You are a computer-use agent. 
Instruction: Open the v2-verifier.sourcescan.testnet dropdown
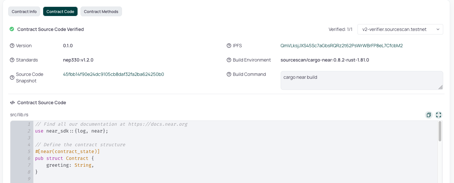[x=400, y=29]
